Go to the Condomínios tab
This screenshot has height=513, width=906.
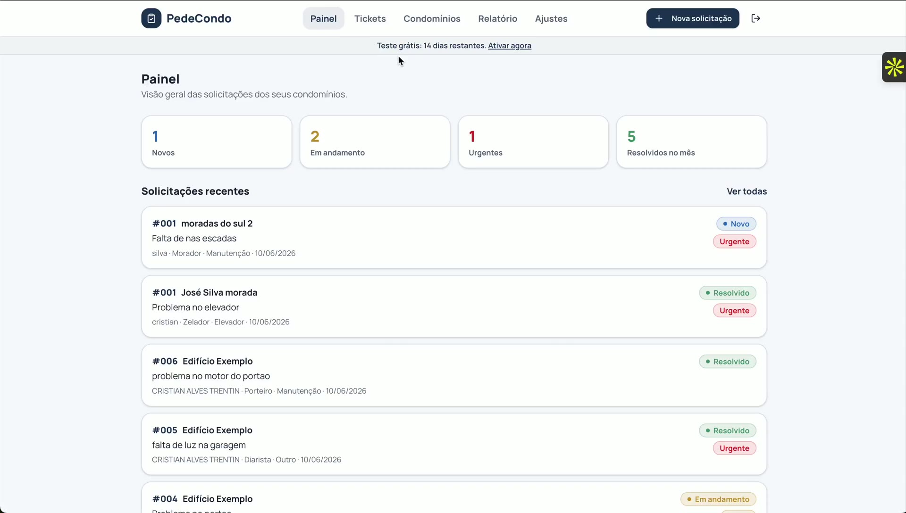click(432, 18)
